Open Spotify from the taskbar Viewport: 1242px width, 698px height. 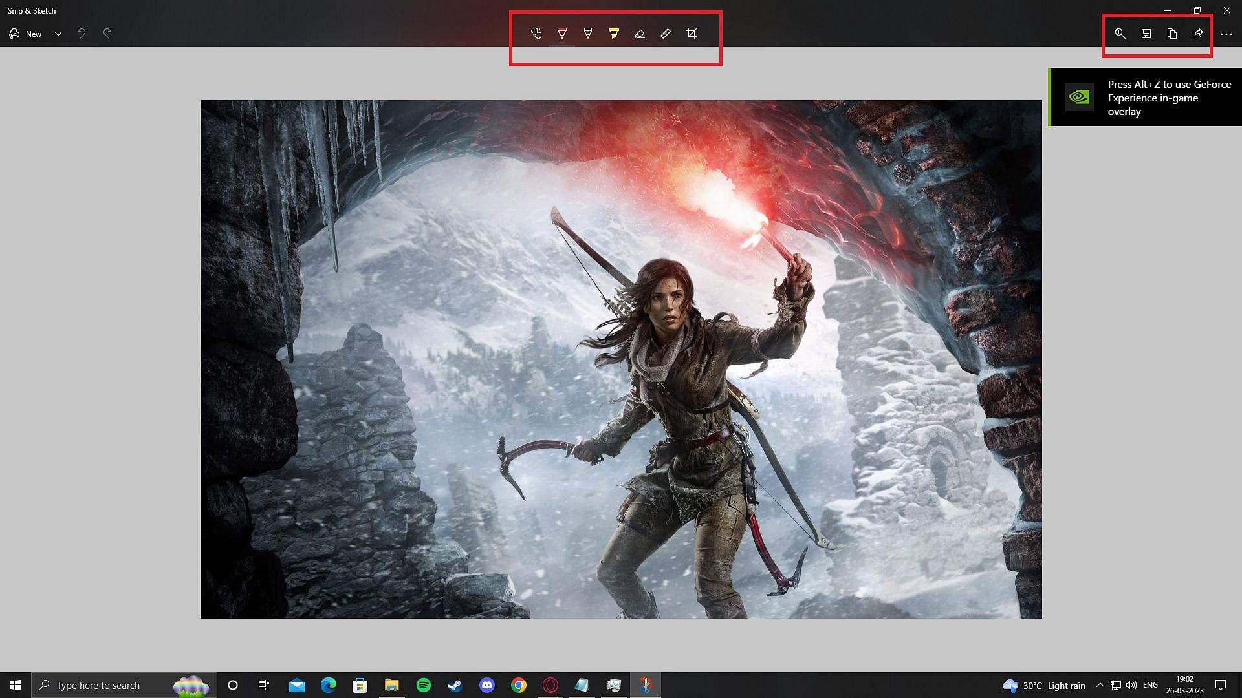[424, 685]
